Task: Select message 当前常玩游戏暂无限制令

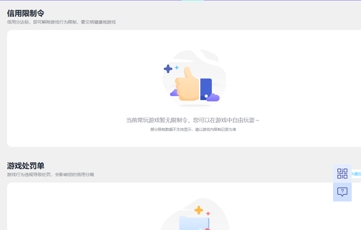Action: [x=157, y=120]
